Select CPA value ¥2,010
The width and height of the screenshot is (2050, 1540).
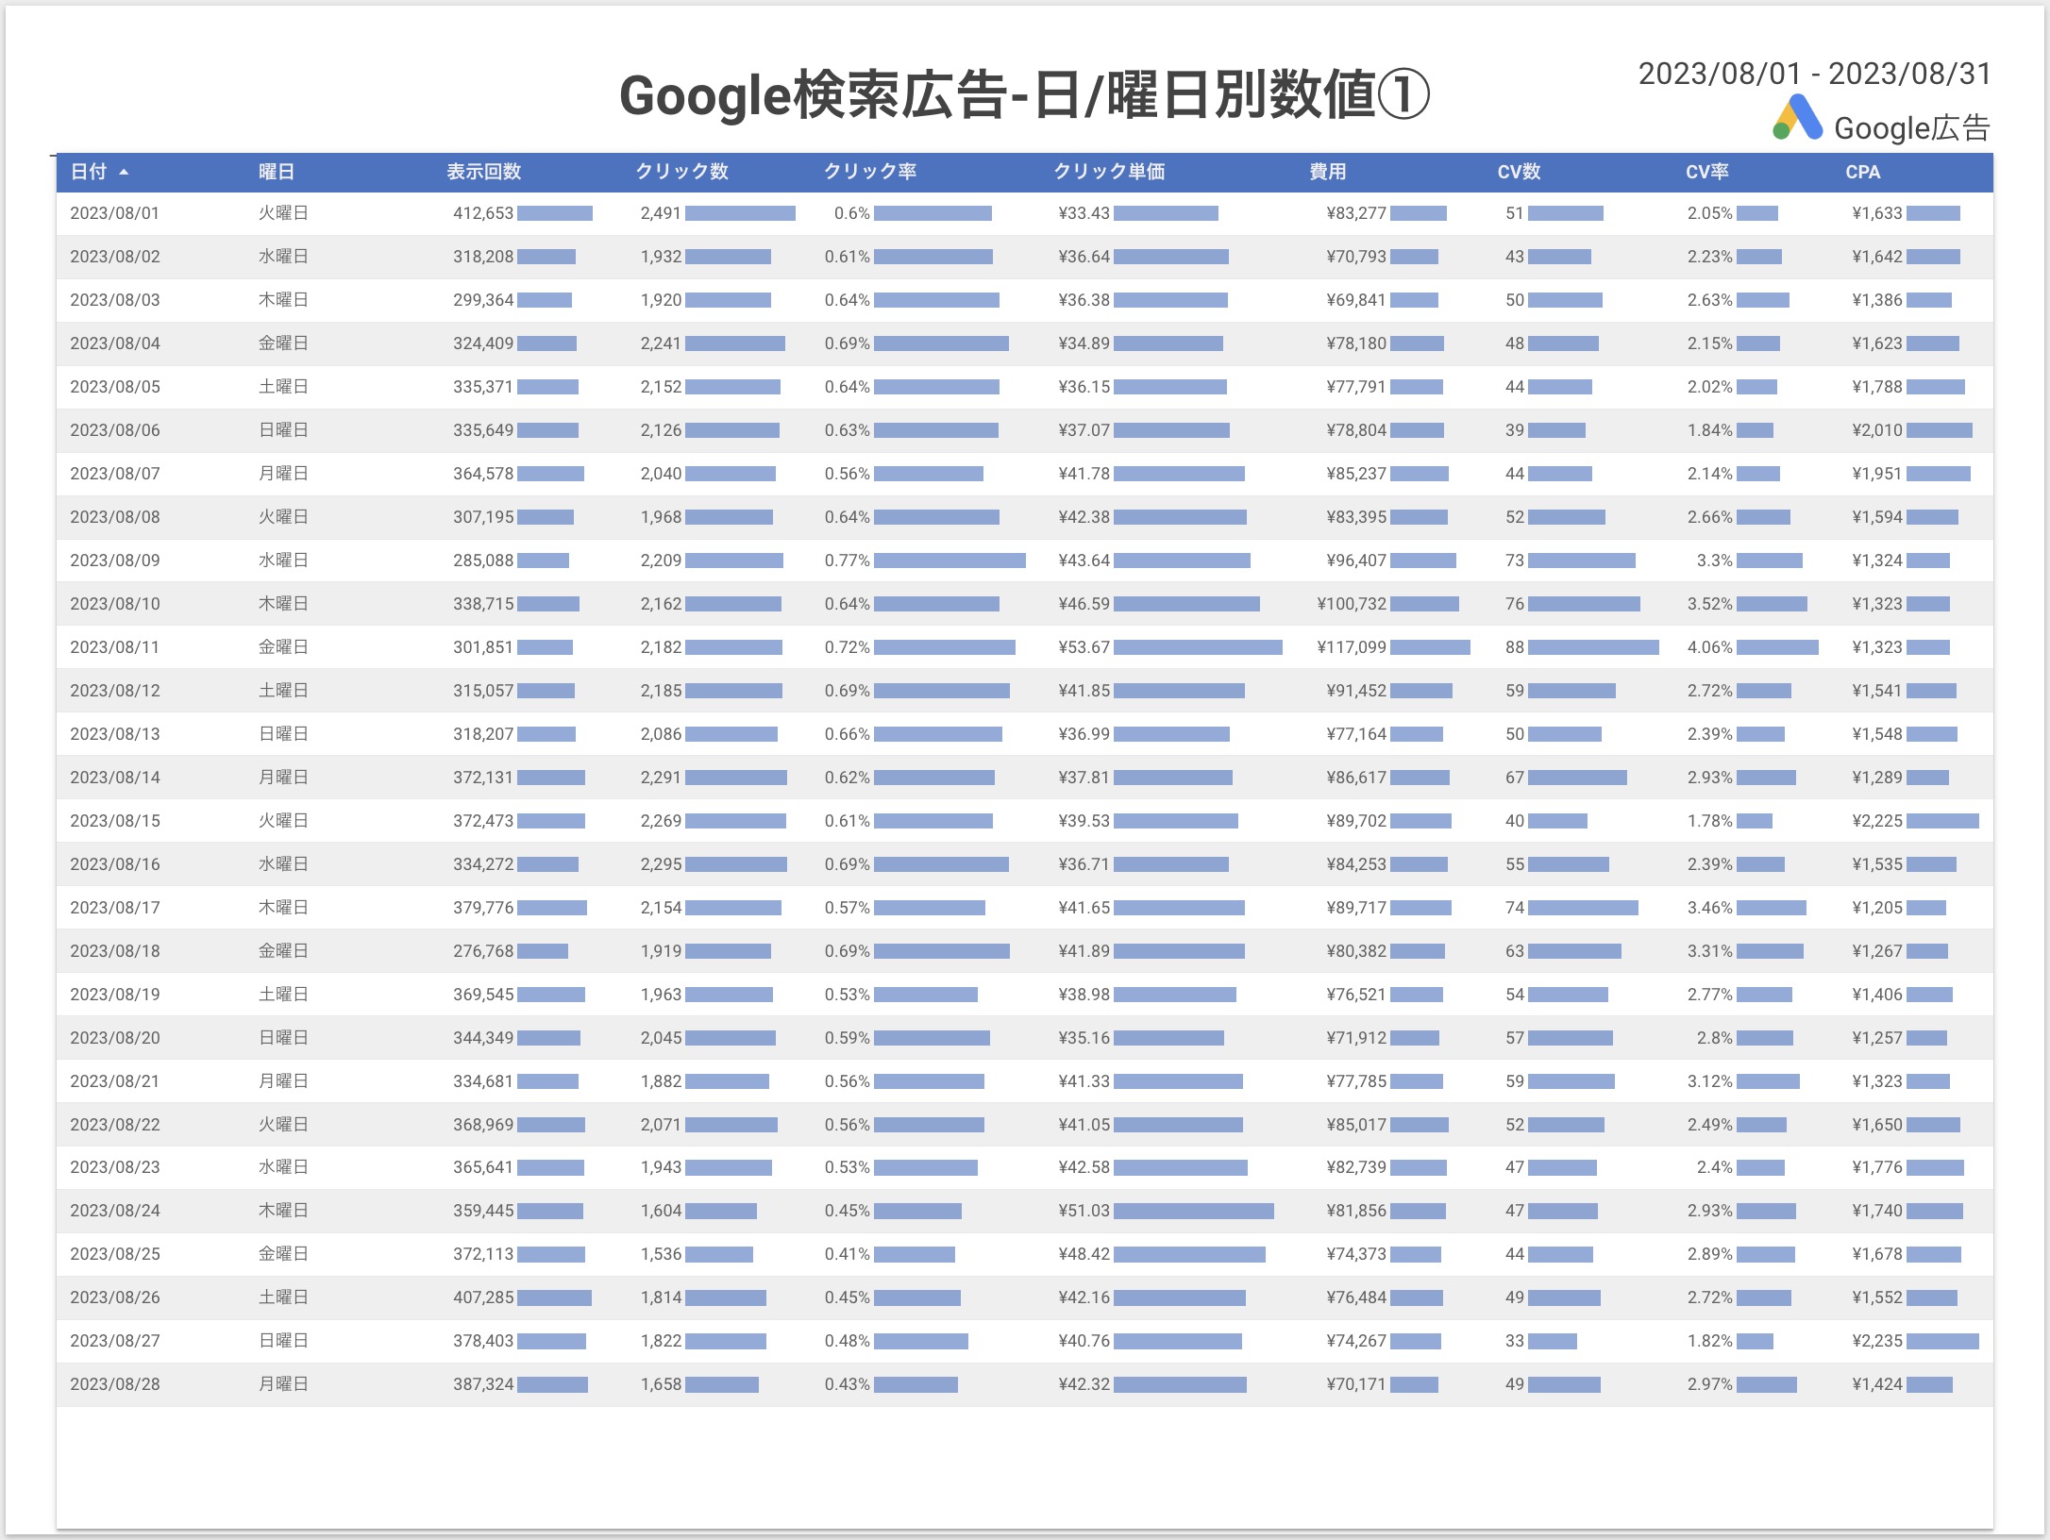1877,430
